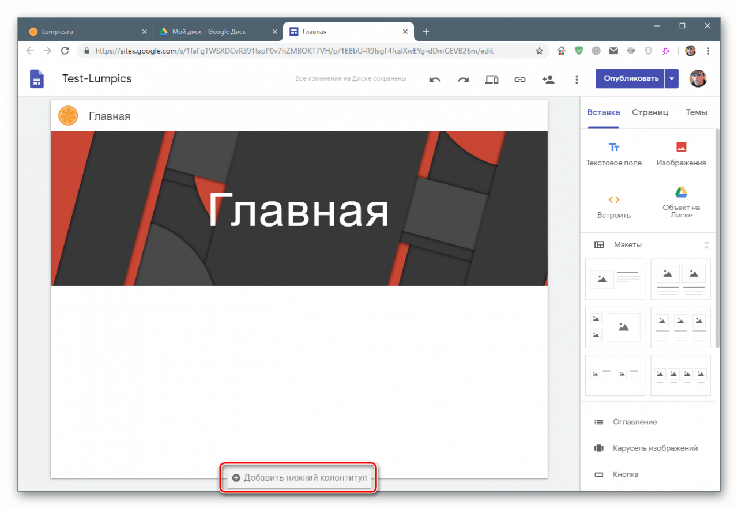Viewport: 738px width, 509px height.
Task: Add editors with share icon
Action: pos(548,80)
